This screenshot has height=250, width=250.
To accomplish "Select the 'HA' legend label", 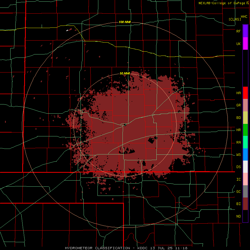I will 238,93.
